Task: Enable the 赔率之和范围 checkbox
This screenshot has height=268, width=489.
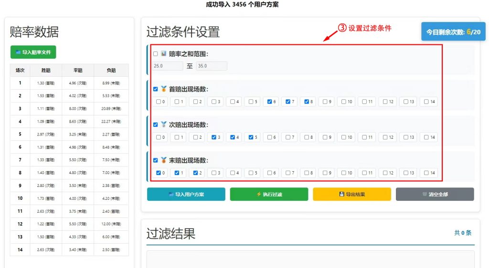Action: 156,54
